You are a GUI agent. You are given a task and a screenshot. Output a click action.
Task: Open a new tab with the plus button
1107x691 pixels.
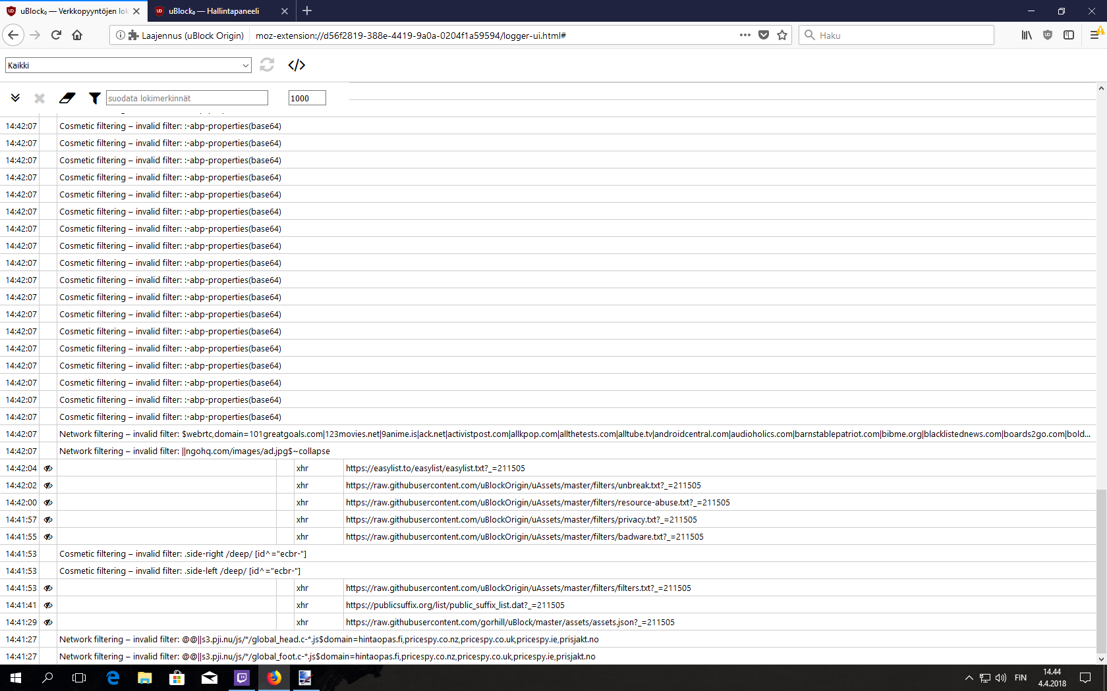[307, 11]
